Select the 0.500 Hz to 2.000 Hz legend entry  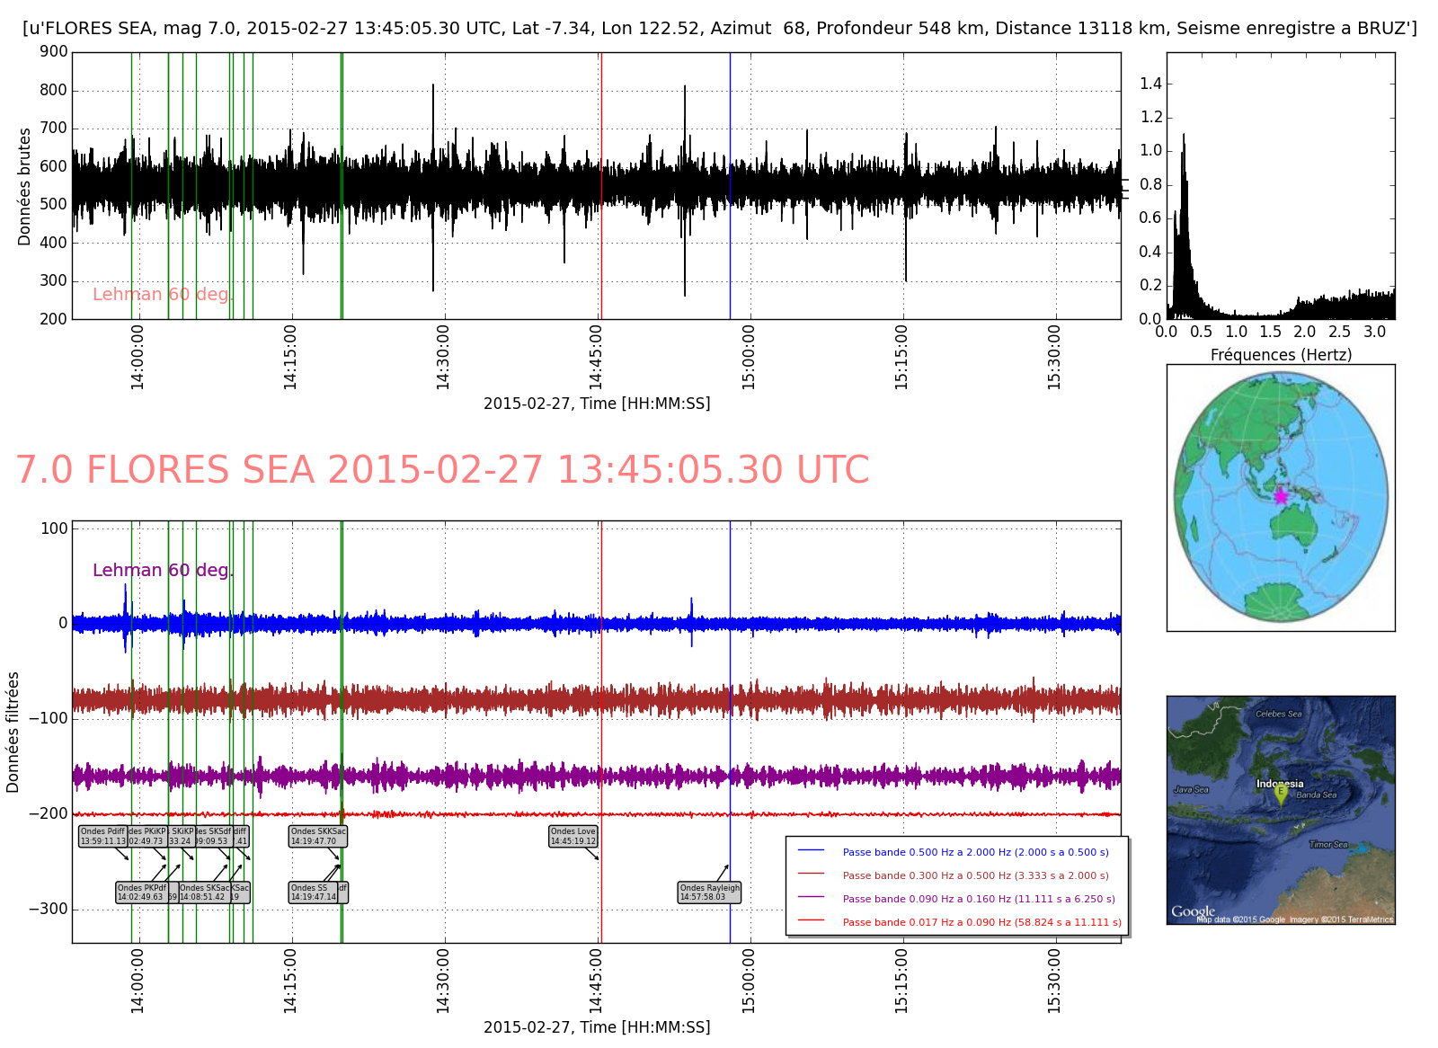click(x=975, y=852)
